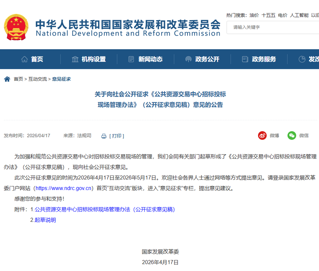Click the 互动交流 breadcrumb link
319x271 pixels.
coord(38,79)
